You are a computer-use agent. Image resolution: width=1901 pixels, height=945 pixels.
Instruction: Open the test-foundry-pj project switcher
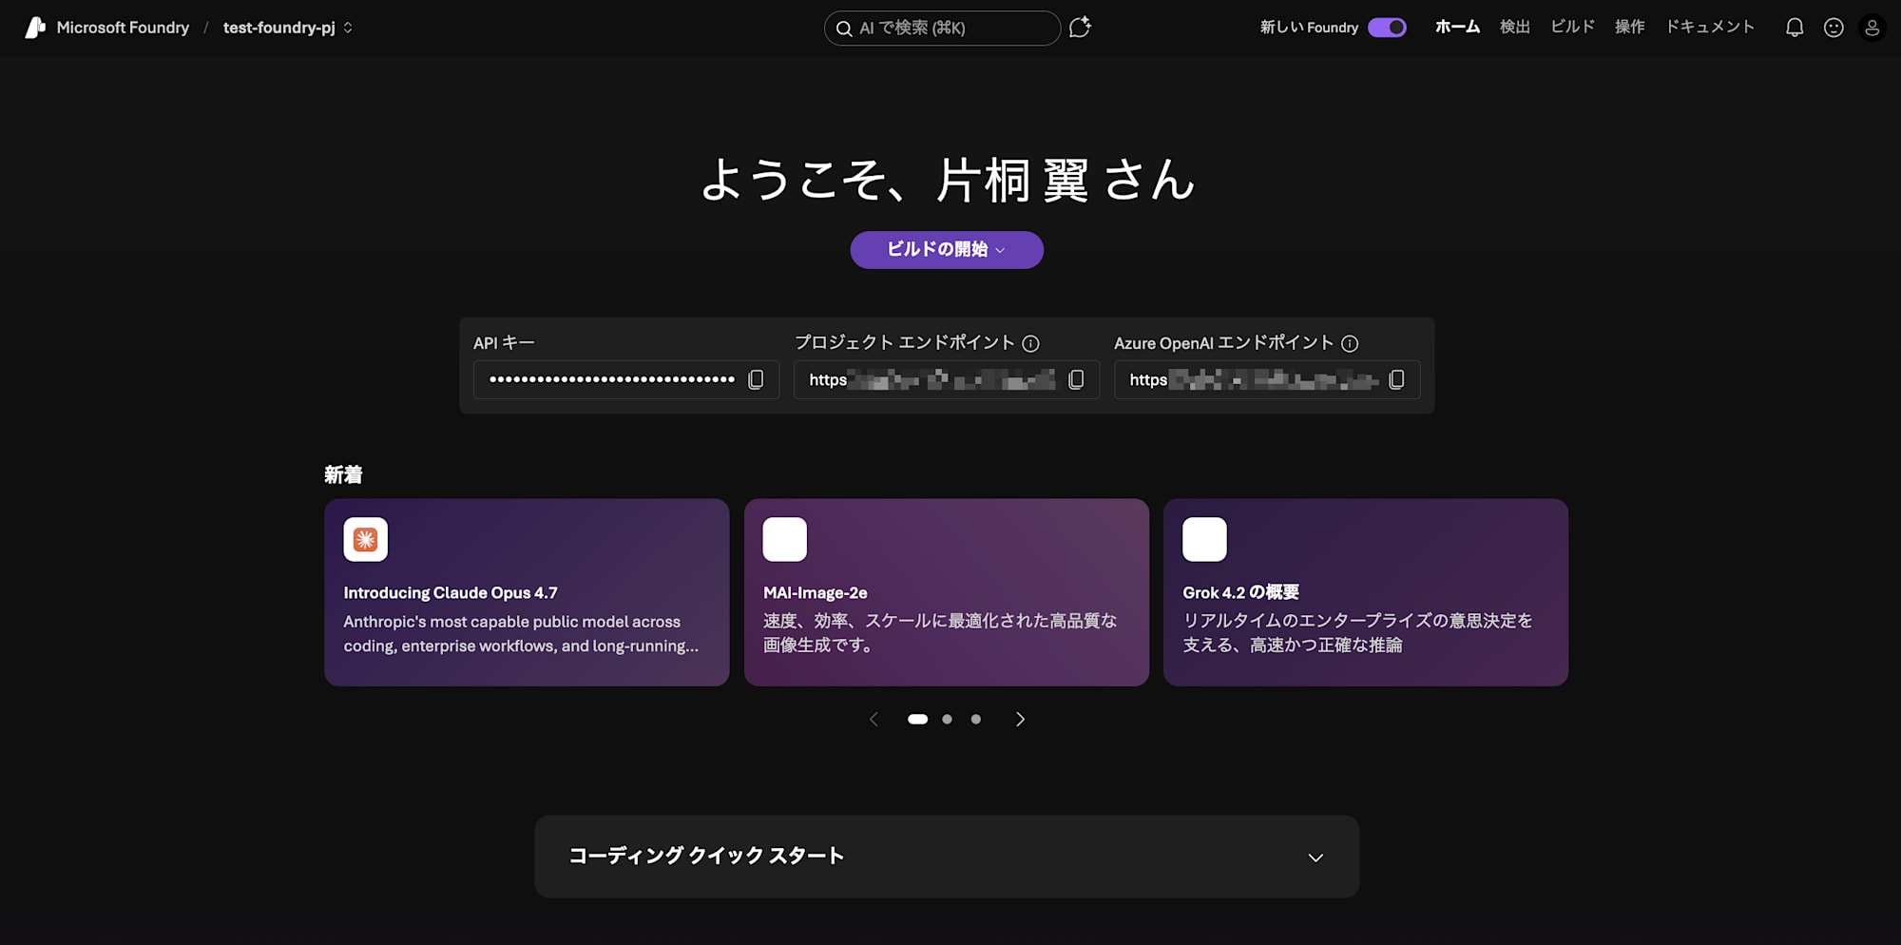pos(287,28)
